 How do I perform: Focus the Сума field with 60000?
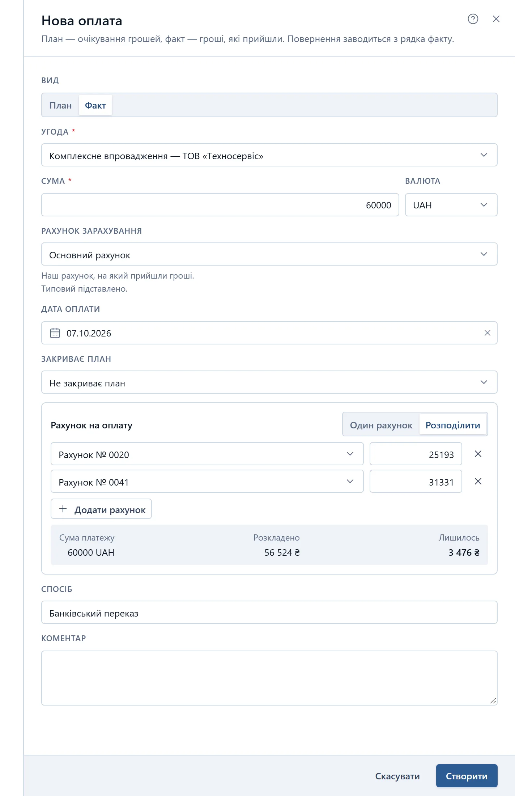point(220,205)
